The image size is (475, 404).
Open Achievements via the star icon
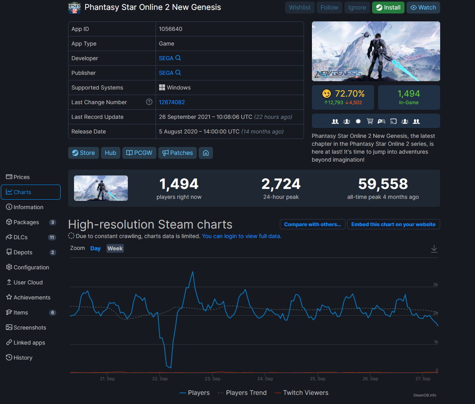pos(9,297)
